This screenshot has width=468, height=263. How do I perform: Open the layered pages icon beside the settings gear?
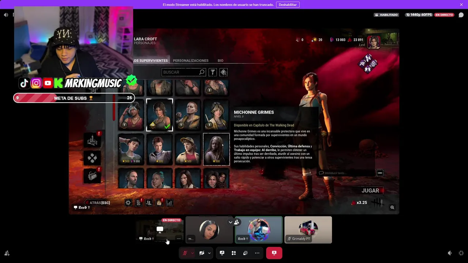pos(139,203)
